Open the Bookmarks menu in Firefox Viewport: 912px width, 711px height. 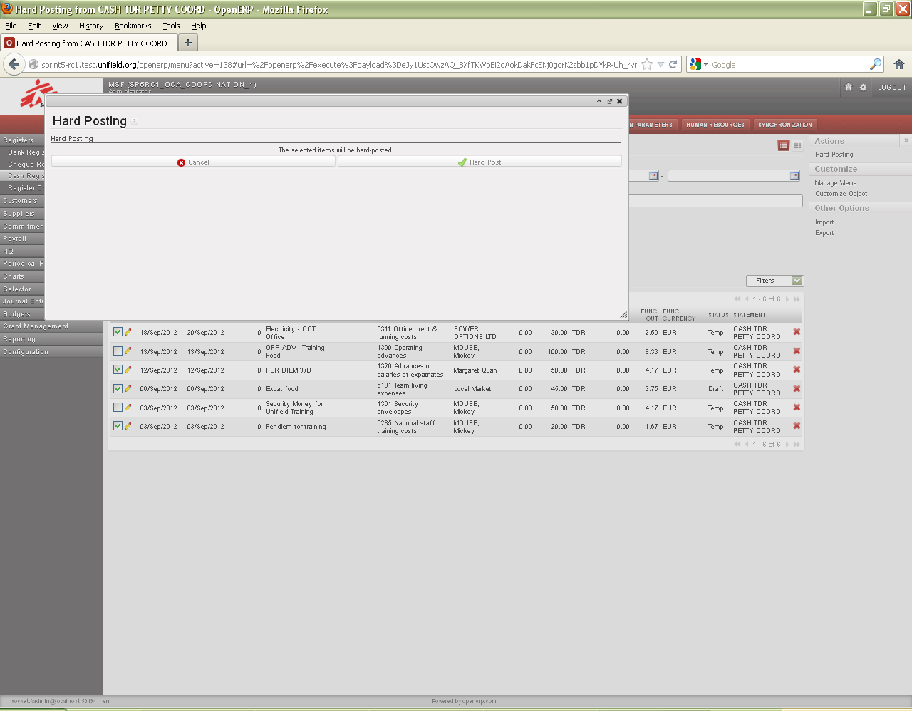pos(133,26)
